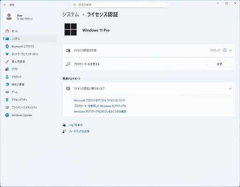Image resolution: width=240 pixels, height=187 pixels.
Task: Click the ゲーム controller icon
Action: [7, 92]
